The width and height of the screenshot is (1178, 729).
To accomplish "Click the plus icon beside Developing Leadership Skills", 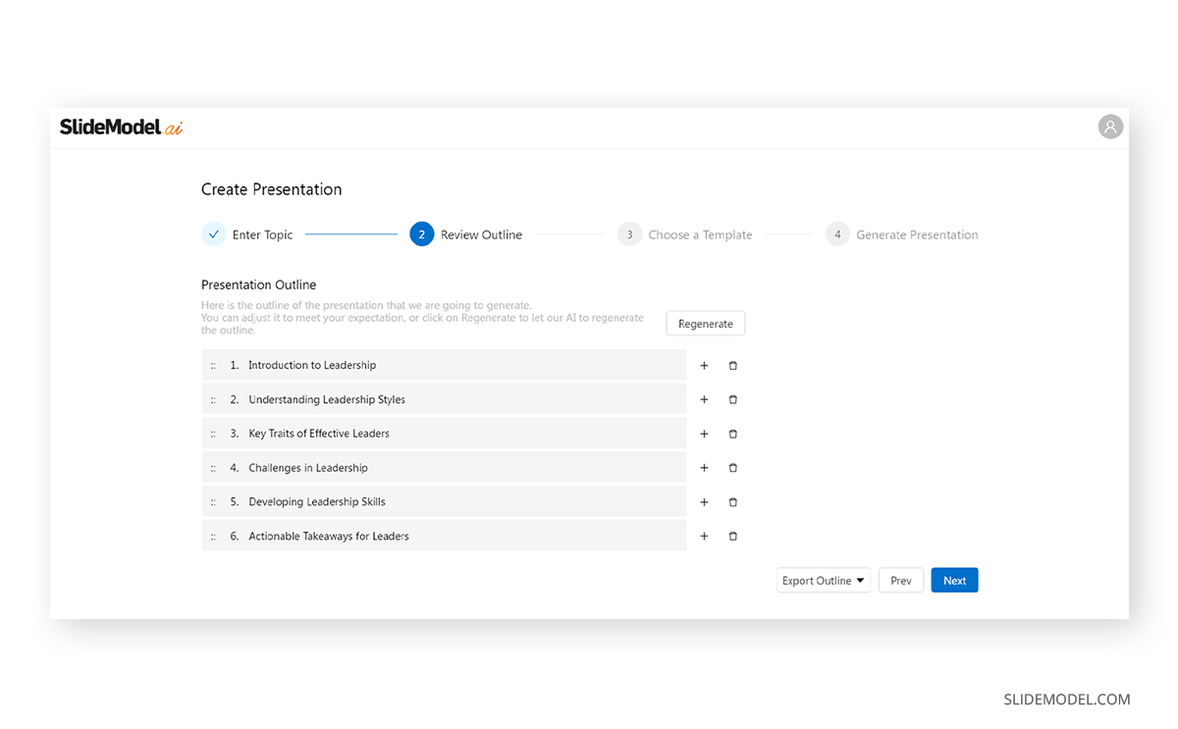I will (704, 501).
